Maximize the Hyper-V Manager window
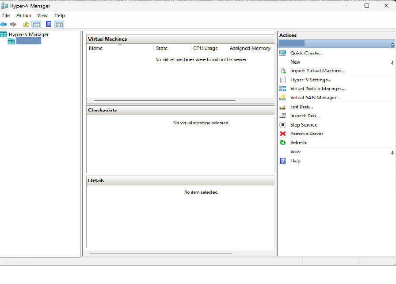The image size is (396, 284). pos(367,6)
